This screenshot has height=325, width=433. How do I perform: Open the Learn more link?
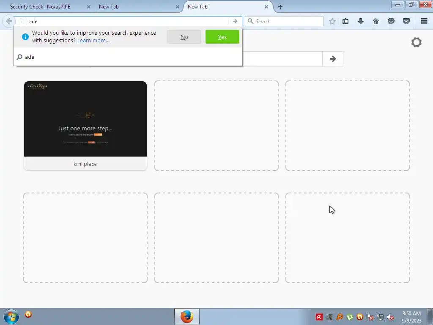click(x=93, y=41)
